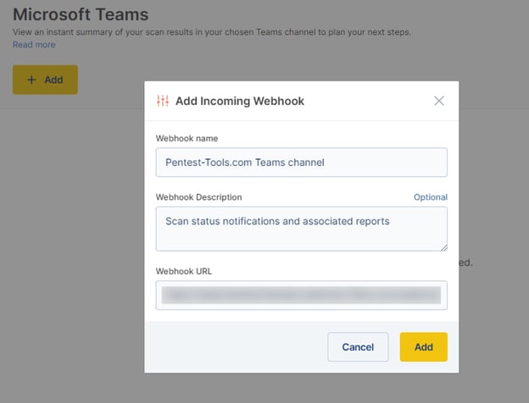Image resolution: width=529 pixels, height=403 pixels.
Task: Click the Microsoft Teams page heading
Action: (x=81, y=14)
